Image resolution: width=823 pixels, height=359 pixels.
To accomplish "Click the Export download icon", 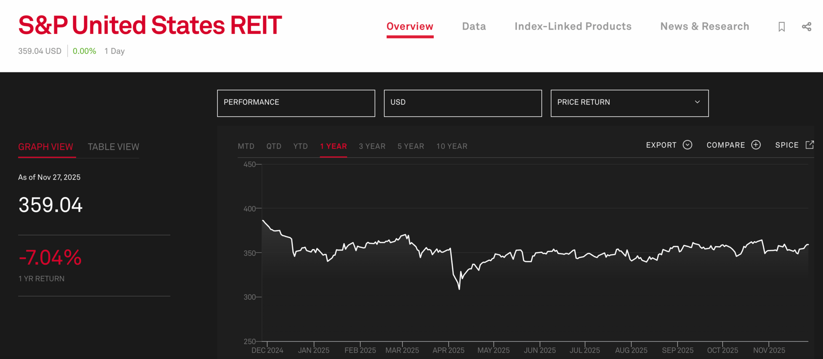I will (688, 145).
